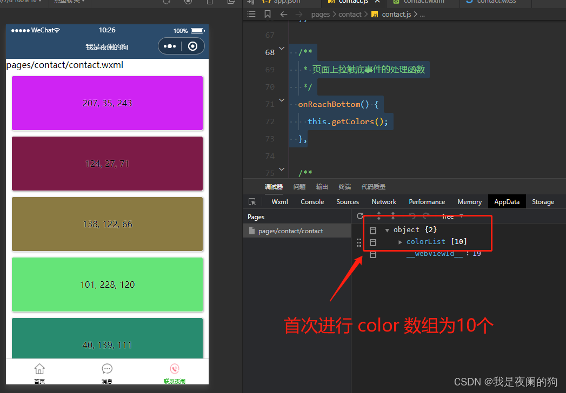
Task: Activate the element inspector picker icon
Action: (x=252, y=201)
